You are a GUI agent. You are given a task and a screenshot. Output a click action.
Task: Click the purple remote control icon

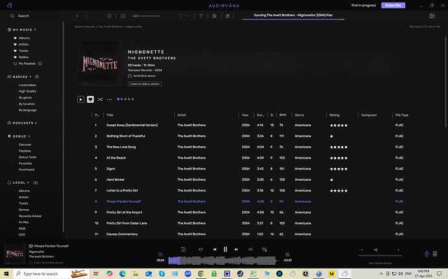[427, 254]
